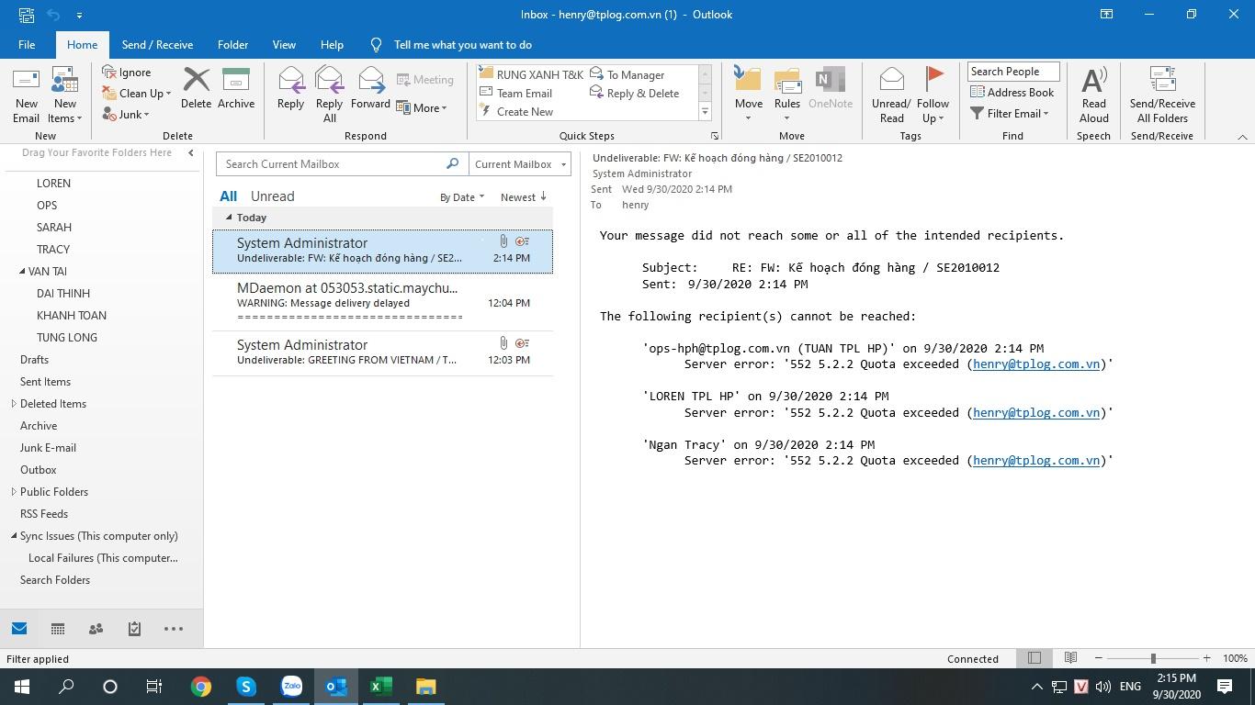Switch to Normal view layout
This screenshot has height=705, width=1255.
point(1035,658)
